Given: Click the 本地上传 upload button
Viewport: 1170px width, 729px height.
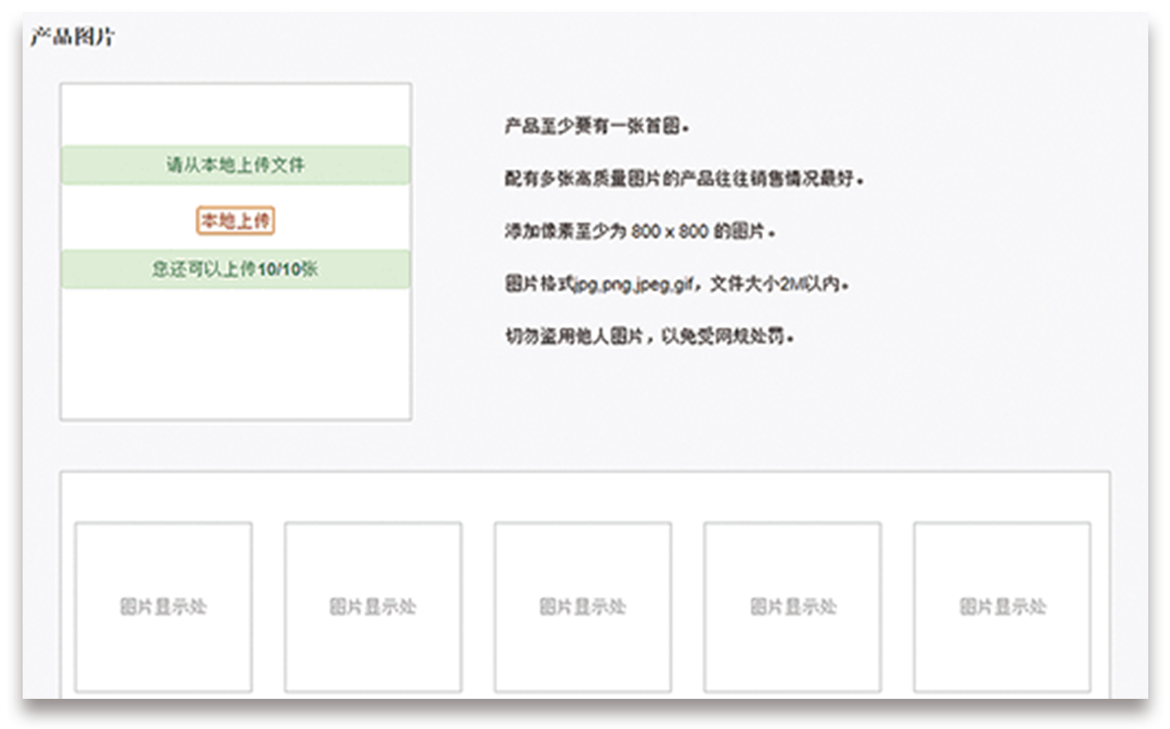Looking at the screenshot, I should (236, 220).
